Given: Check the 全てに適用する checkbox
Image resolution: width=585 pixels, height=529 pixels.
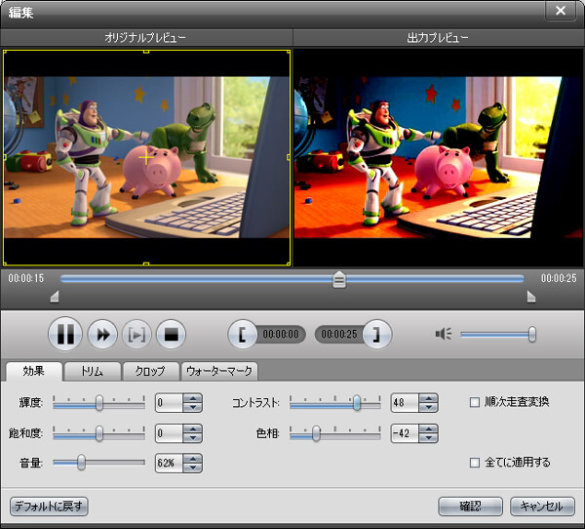Looking at the screenshot, I should 475,463.
